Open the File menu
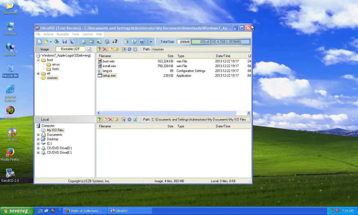The image size is (358, 215). [x=38, y=34]
